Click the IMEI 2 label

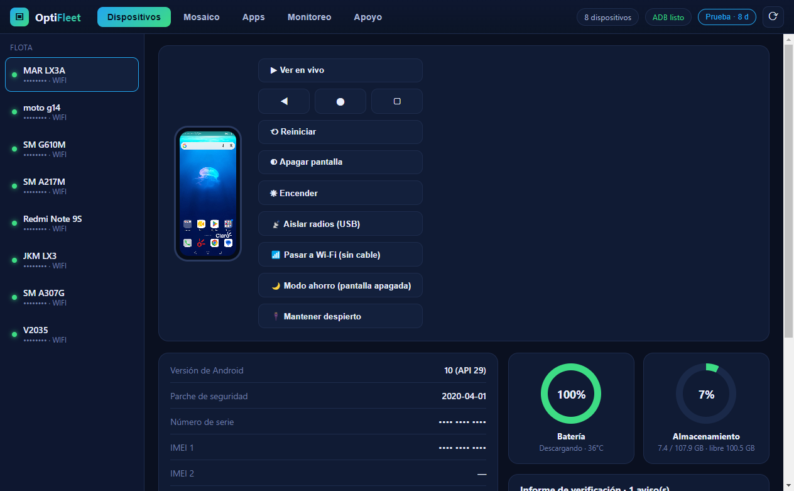point(182,473)
